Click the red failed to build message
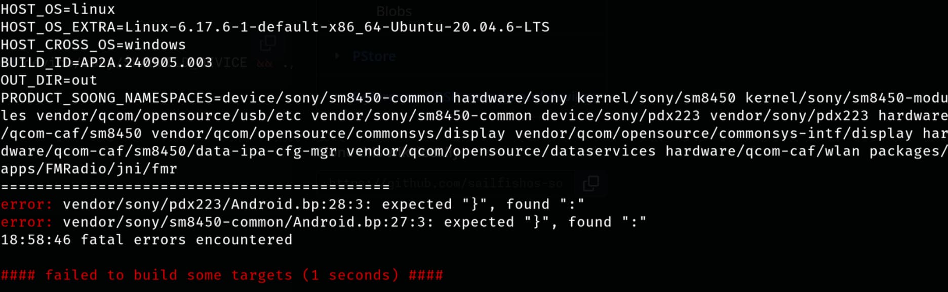Viewport: 948px width, 292px height. (x=222, y=275)
